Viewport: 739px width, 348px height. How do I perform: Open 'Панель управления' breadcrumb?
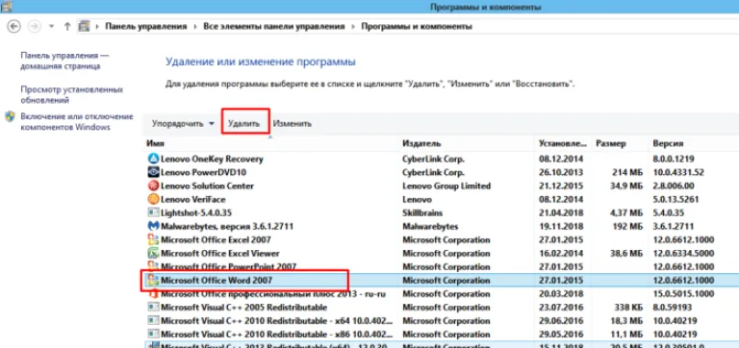click(x=145, y=27)
